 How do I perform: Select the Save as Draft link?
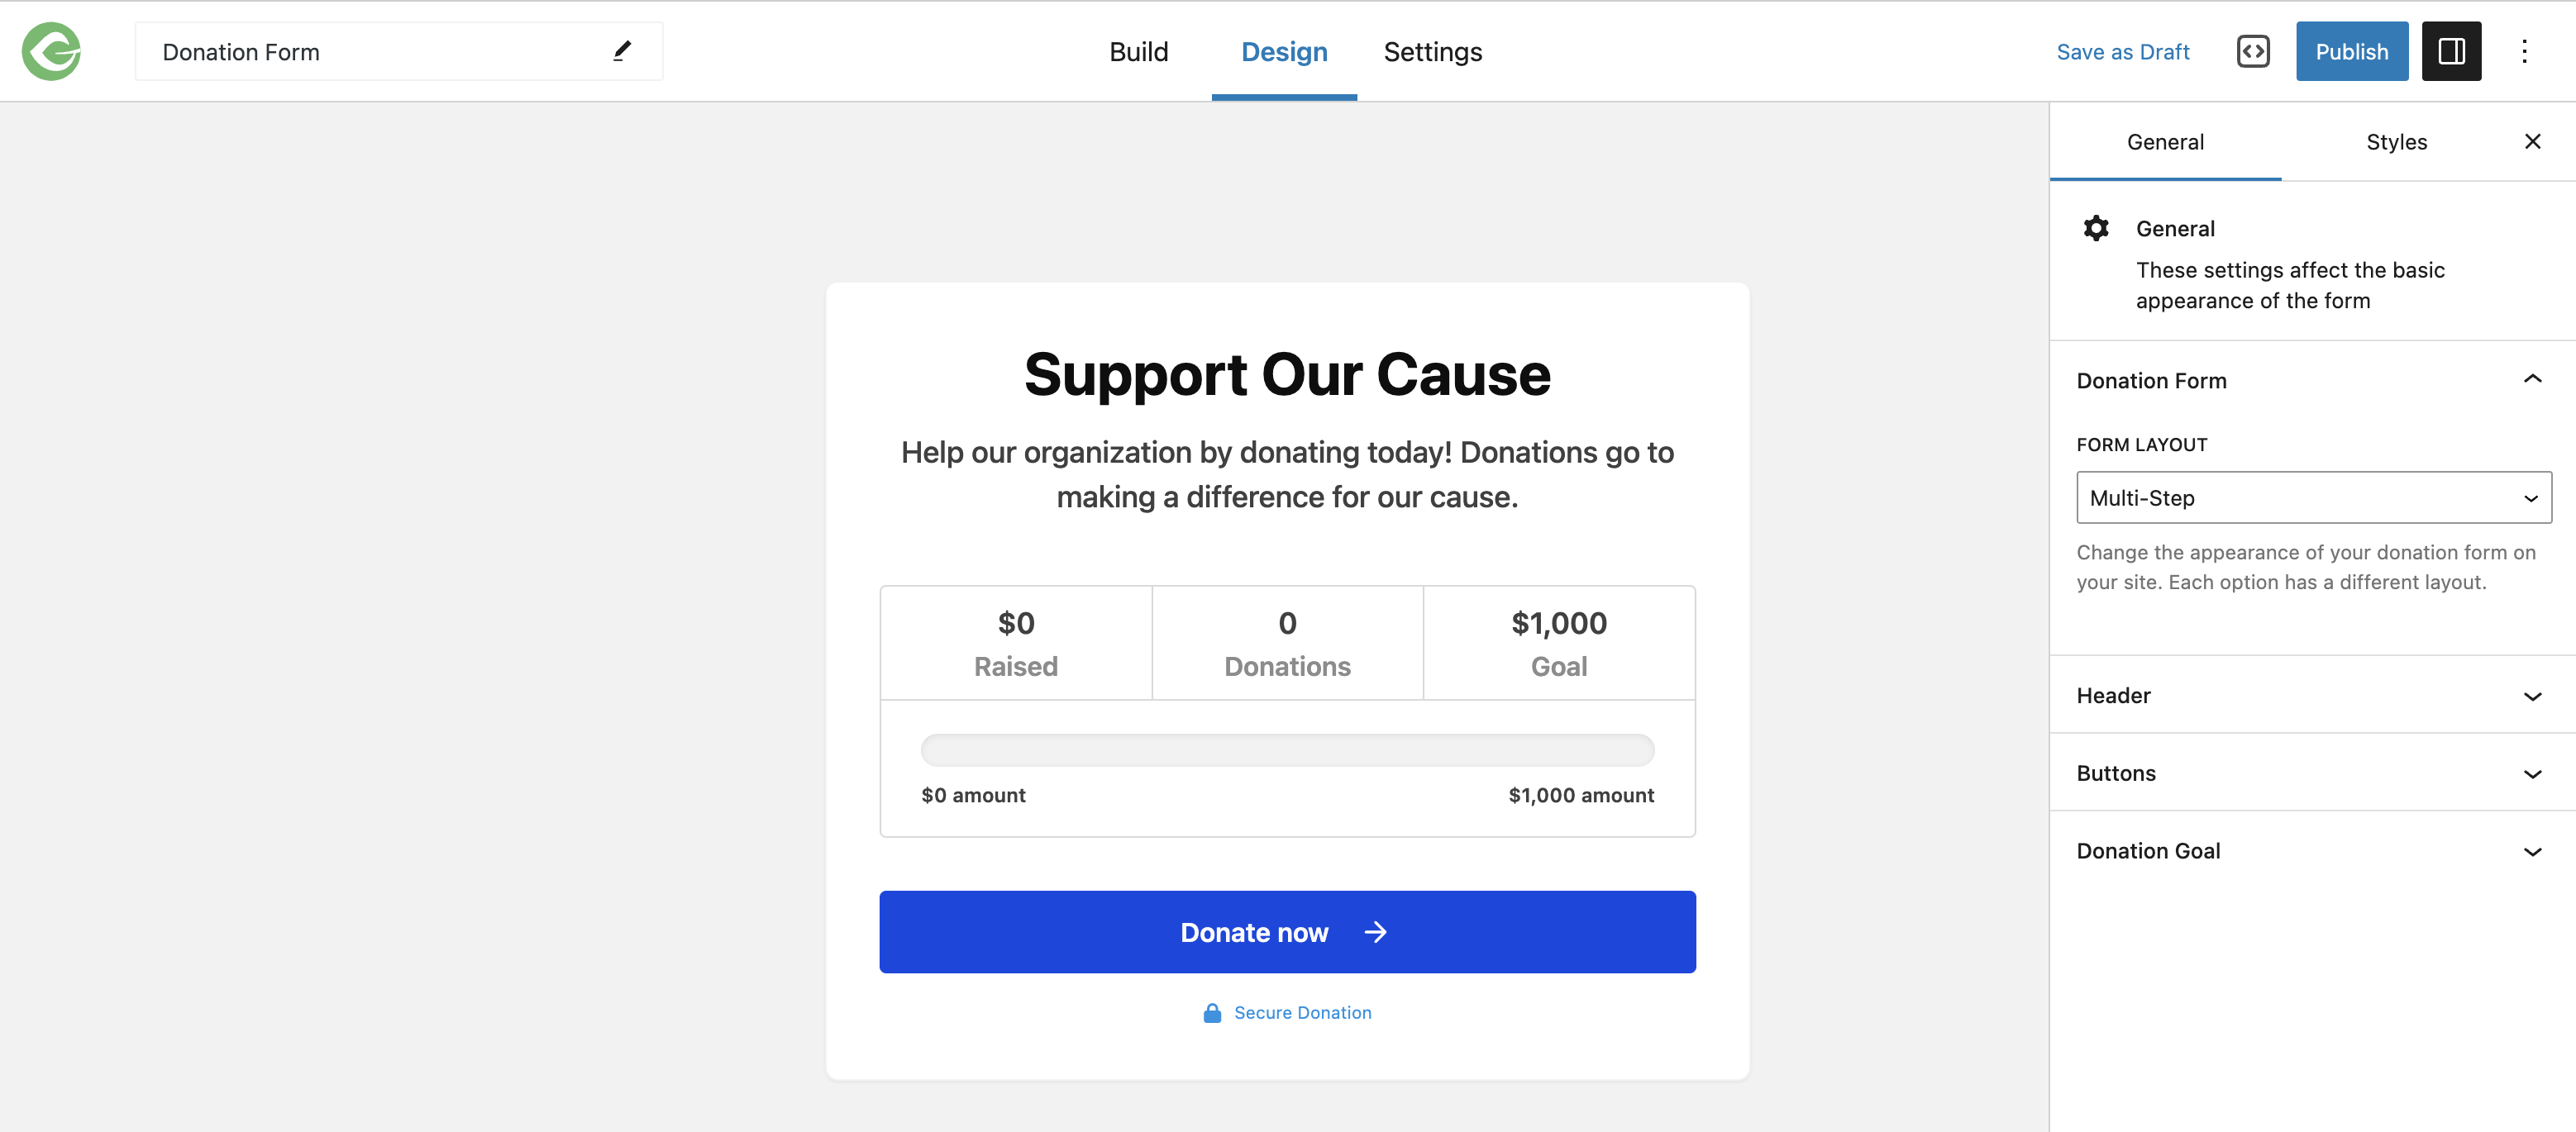point(2122,51)
